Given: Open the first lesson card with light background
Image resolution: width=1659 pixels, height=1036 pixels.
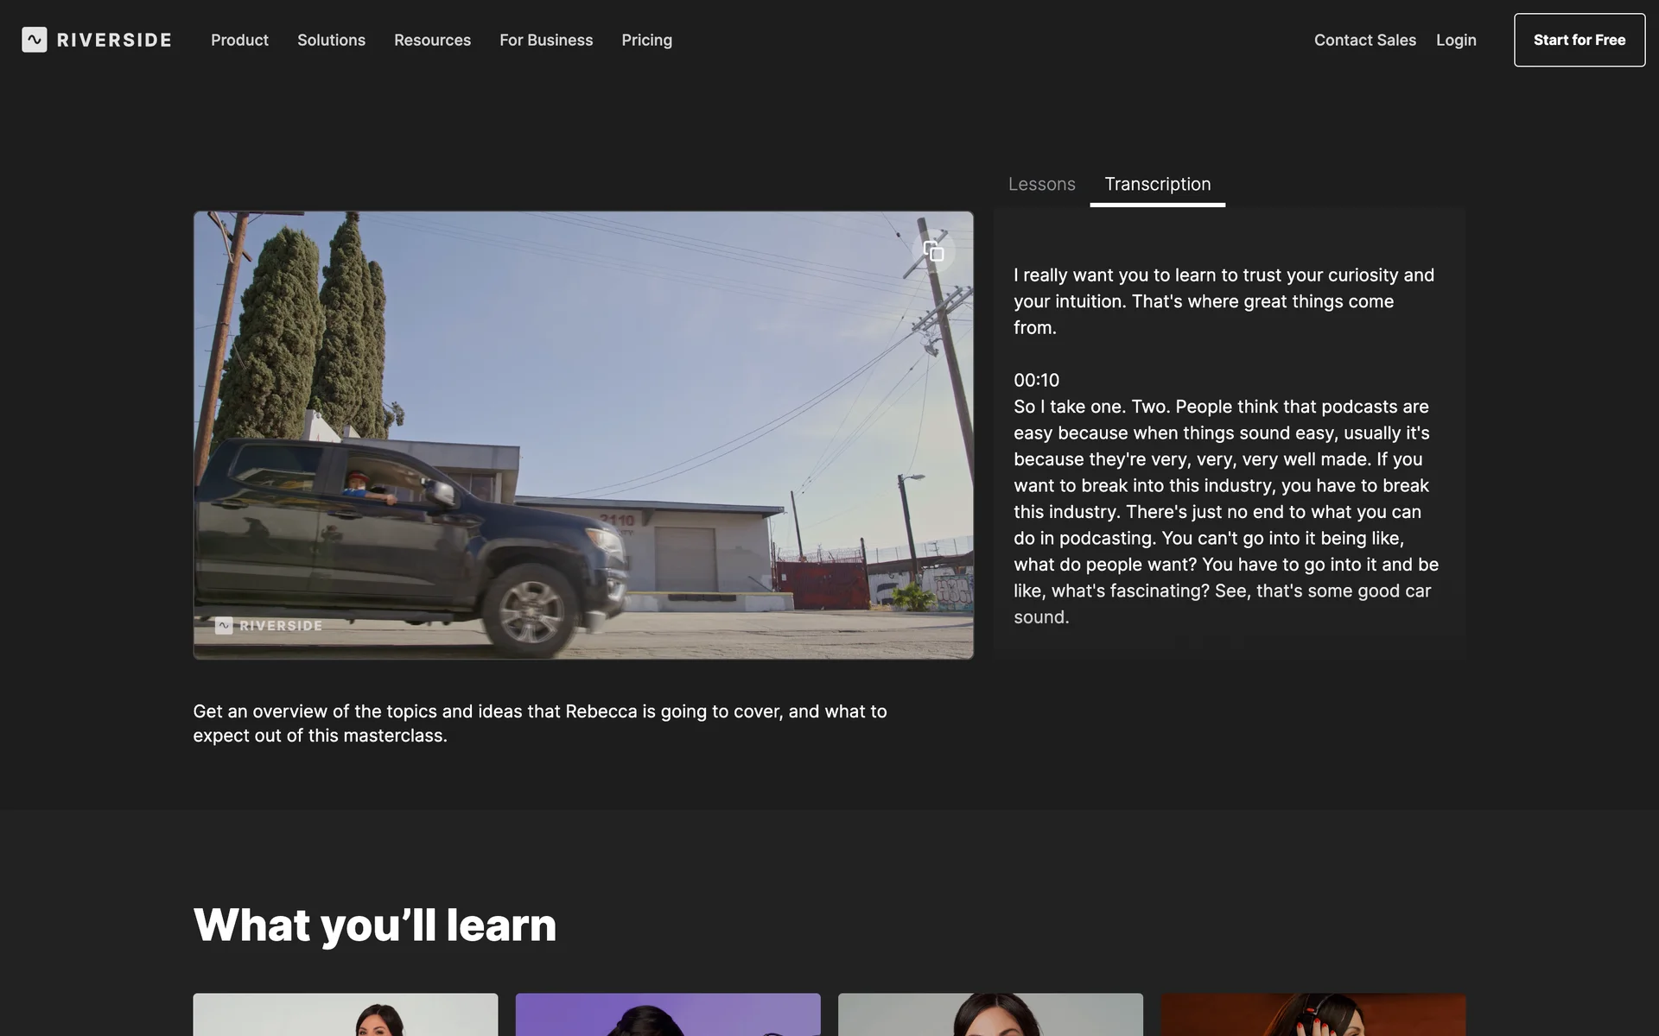Looking at the screenshot, I should pos(345,1014).
